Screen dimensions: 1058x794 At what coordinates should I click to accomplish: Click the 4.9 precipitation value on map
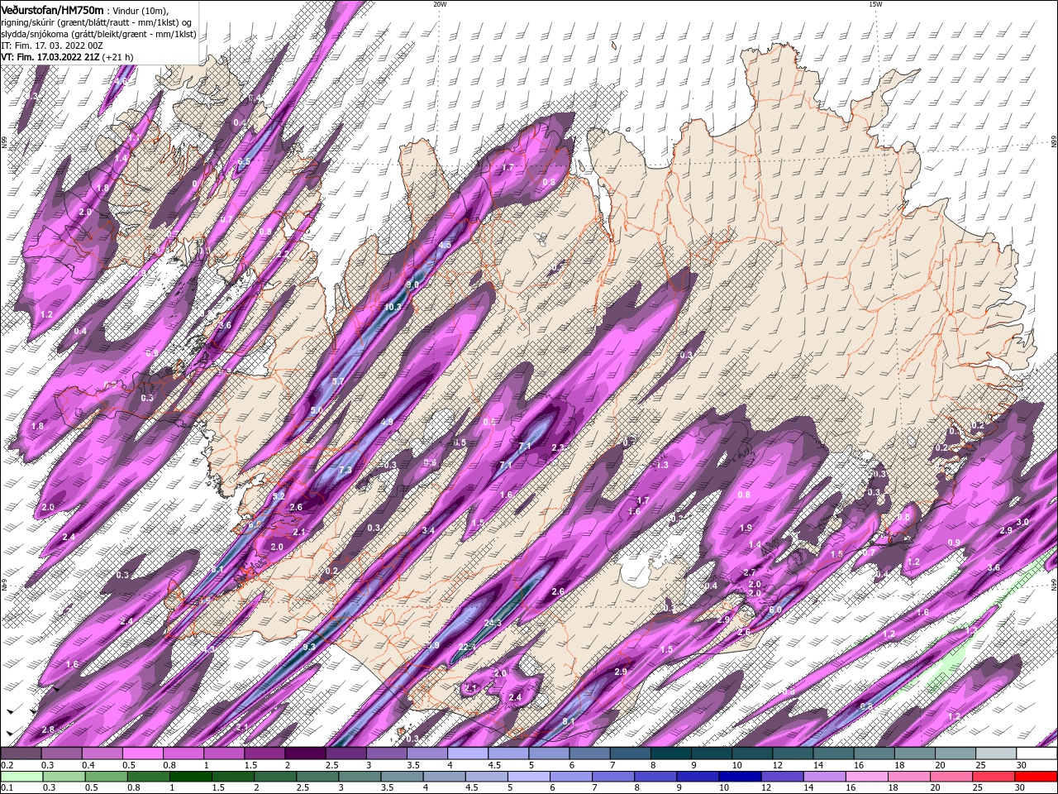pyautogui.click(x=387, y=422)
